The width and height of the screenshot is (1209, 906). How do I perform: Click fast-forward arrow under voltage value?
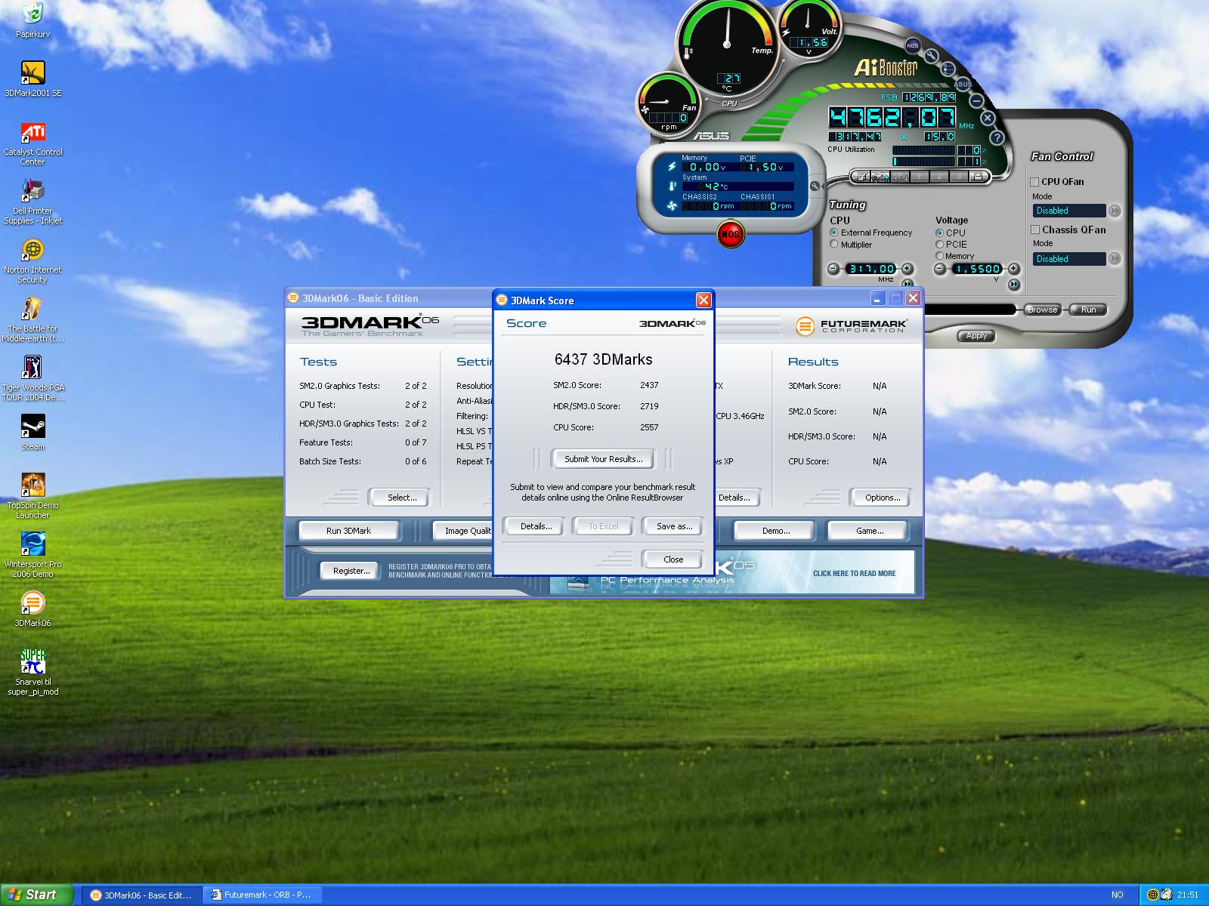pos(1013,285)
